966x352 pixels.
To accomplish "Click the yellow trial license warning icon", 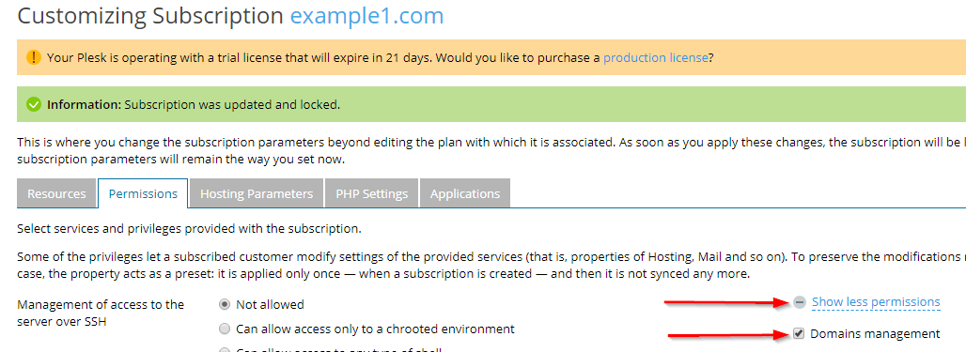I will click(x=33, y=58).
